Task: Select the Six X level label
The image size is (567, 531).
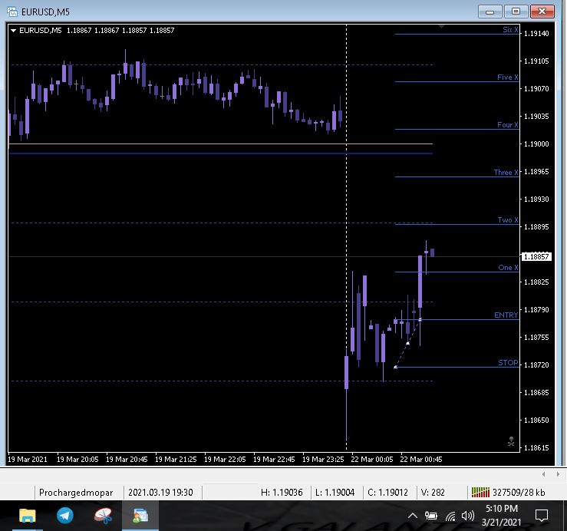Action: coord(510,30)
